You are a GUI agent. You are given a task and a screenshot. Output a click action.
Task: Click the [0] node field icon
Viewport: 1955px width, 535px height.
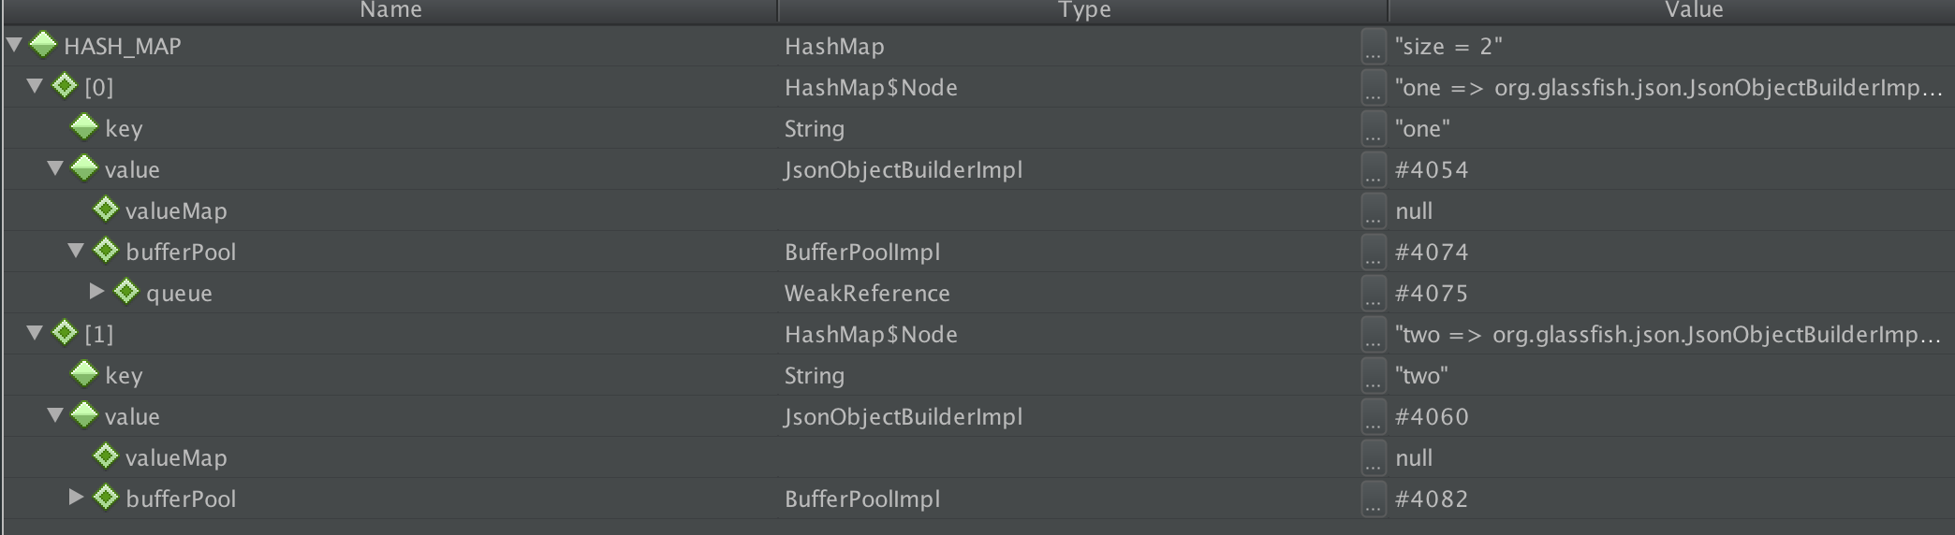coord(65,86)
